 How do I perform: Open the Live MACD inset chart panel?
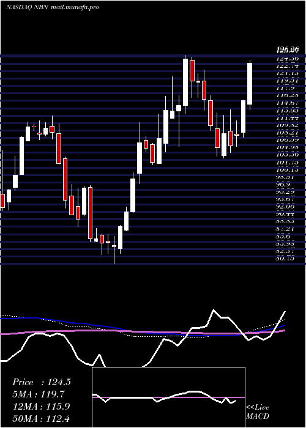point(168,397)
